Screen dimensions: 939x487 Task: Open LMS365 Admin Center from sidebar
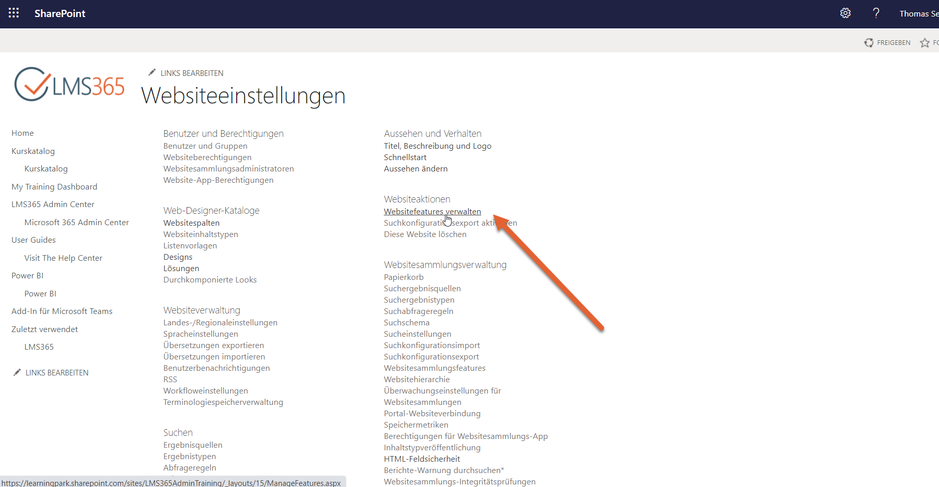pos(53,204)
